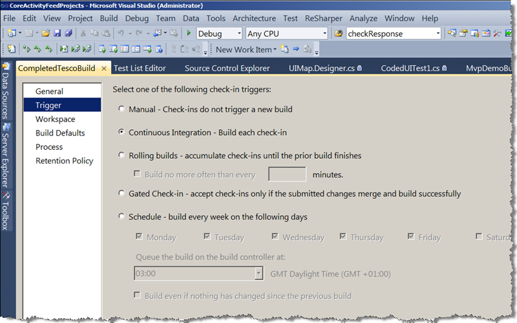Click the Find in Files folder icon
This screenshot has height=323, width=517.
click(338, 34)
